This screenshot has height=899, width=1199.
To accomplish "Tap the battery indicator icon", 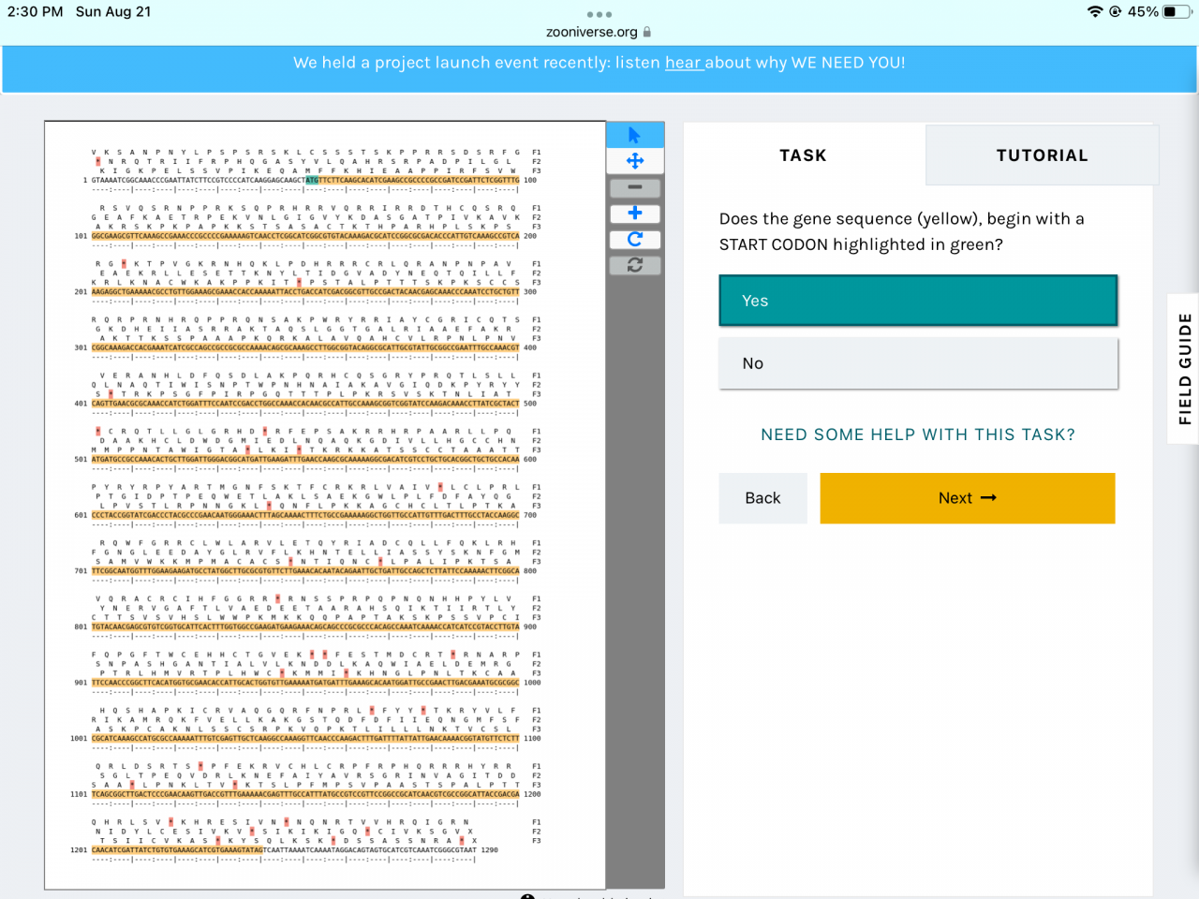I will coord(1177,12).
